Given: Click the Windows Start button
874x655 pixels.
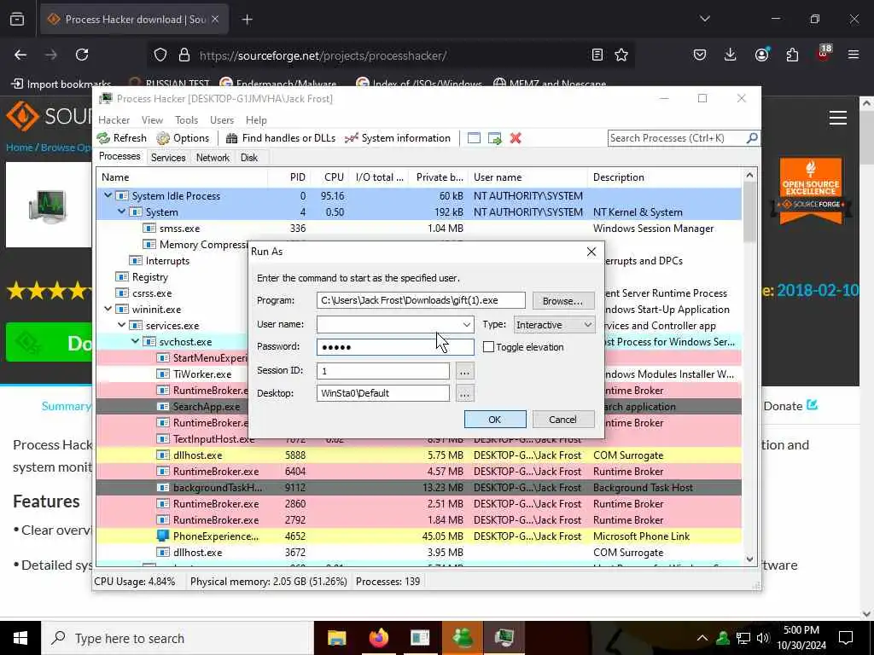Looking at the screenshot, I should coord(20,638).
